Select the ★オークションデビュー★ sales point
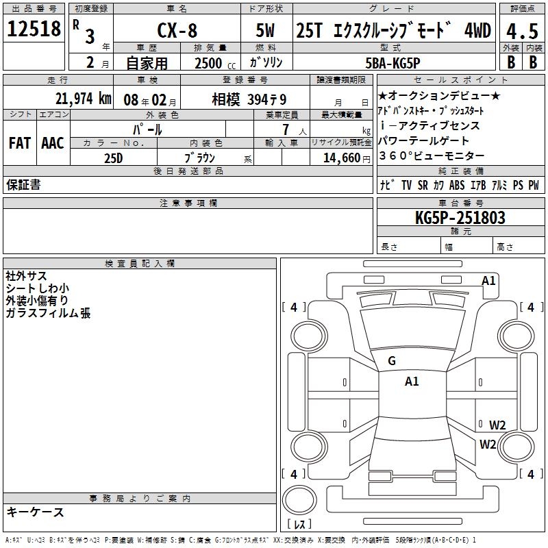Screen dimensions: 548x548 (x=439, y=95)
